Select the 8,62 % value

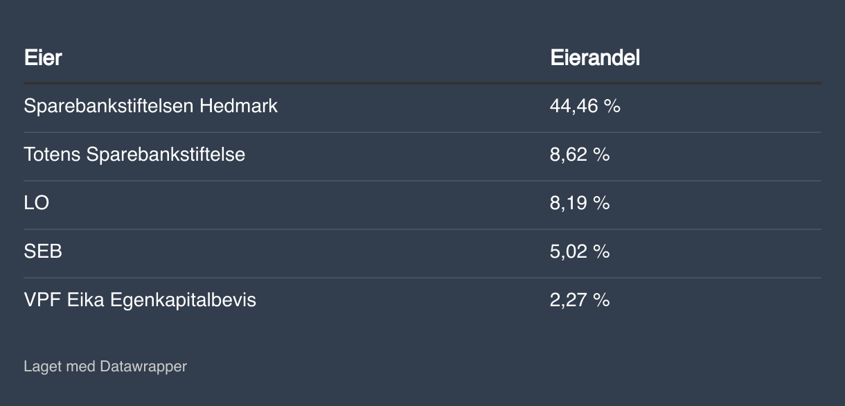(580, 155)
